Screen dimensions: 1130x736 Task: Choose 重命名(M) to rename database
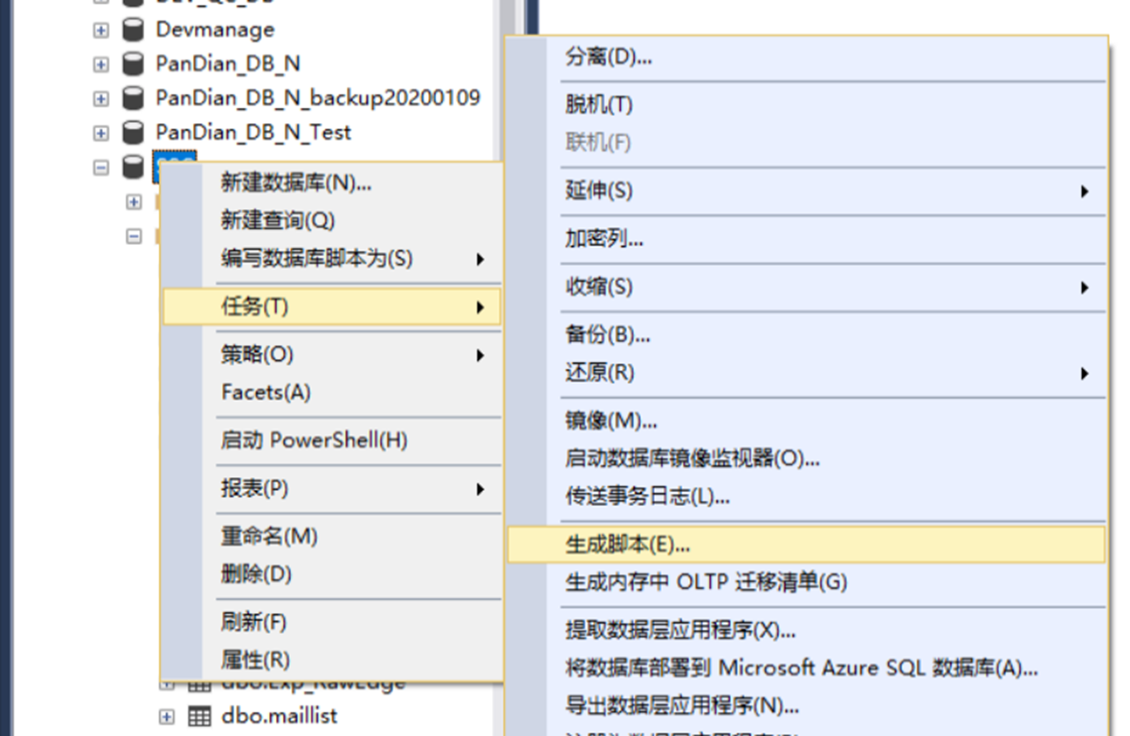pyautogui.click(x=332, y=536)
